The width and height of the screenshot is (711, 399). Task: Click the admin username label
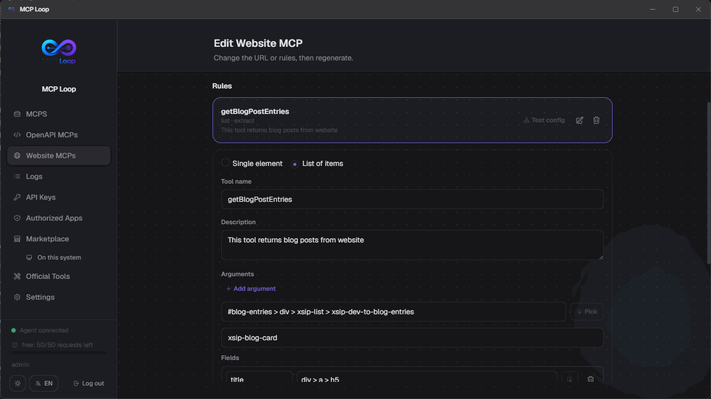pyautogui.click(x=20, y=365)
